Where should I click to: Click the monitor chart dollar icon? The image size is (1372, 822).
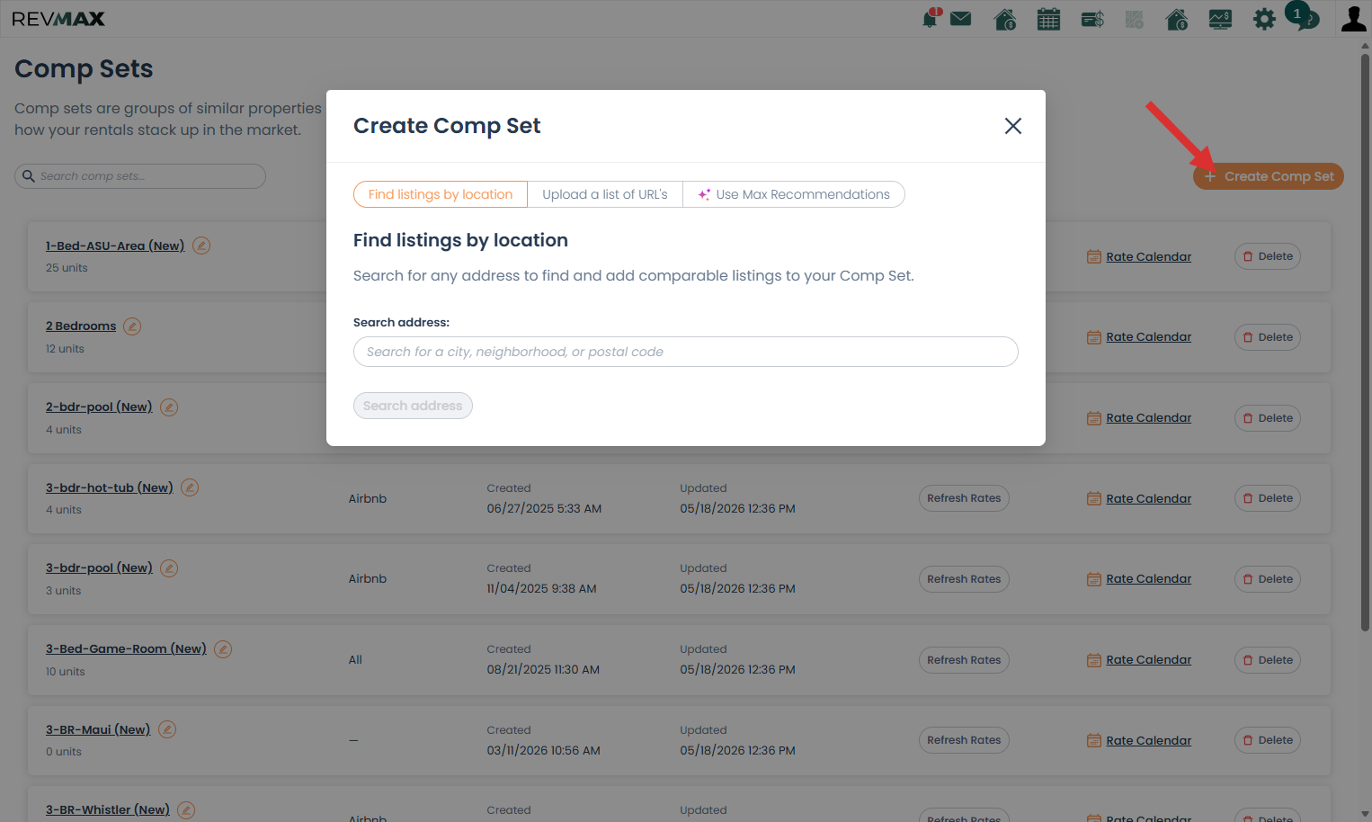[x=1220, y=19]
